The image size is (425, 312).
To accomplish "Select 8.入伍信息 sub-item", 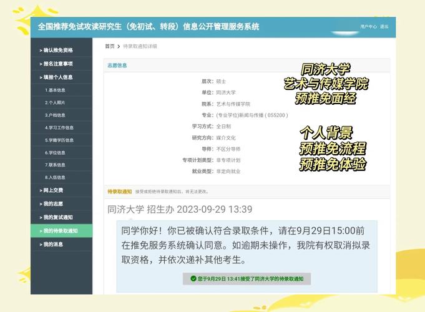I will 55,177.
